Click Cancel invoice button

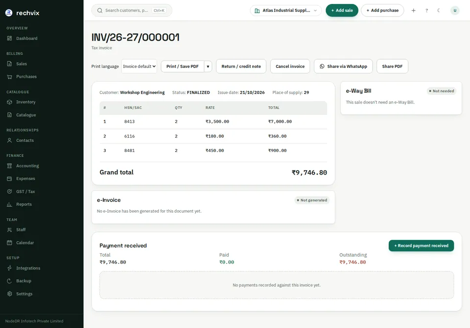[x=290, y=66]
